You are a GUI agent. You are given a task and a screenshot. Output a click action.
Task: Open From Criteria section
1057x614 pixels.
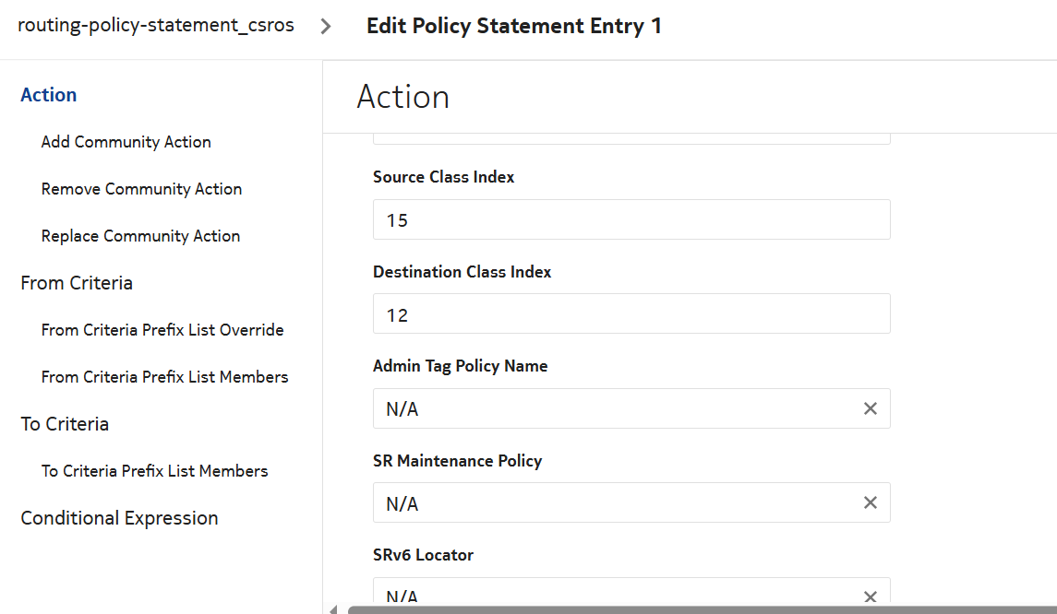77,283
